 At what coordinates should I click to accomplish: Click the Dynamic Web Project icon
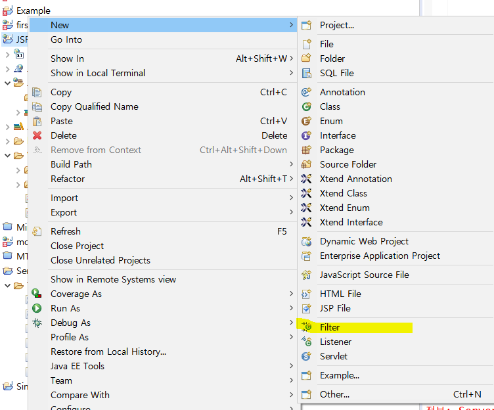pos(306,241)
